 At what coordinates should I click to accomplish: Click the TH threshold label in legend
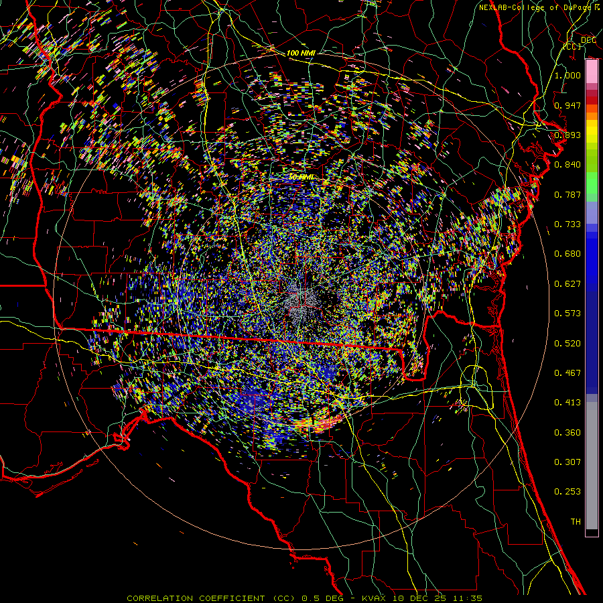576,522
